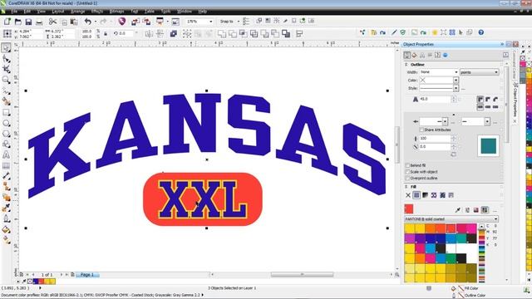The height and width of the screenshot is (299, 532).
Task: Click the Export icon in the toolbar
Action: pyautogui.click(x=146, y=22)
